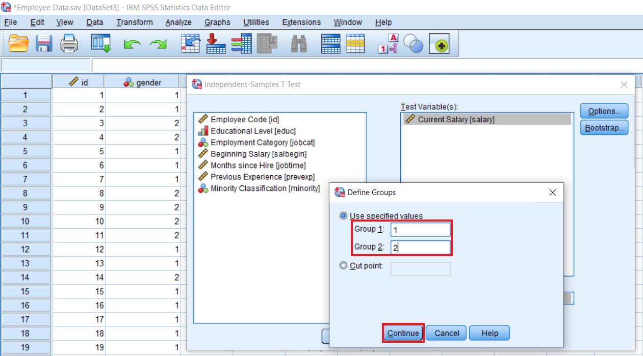
Task: Redo with the green forward arrow
Action: tap(158, 45)
